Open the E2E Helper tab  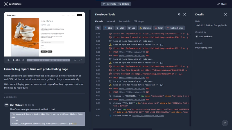coord(139,21)
